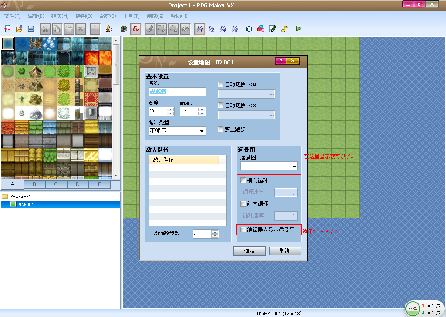
Task: Switch to Event mode Ev icon
Action: 136,29
